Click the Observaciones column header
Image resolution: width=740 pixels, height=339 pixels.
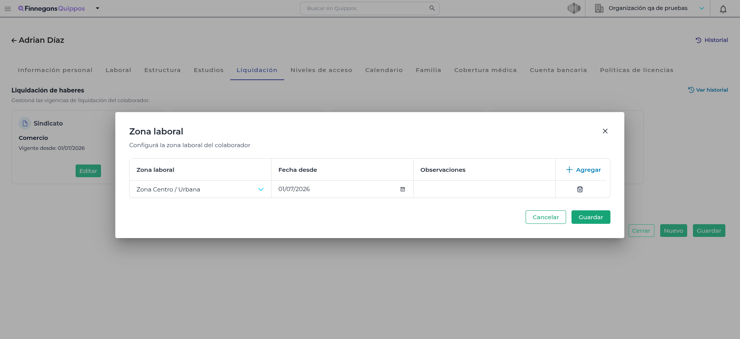click(x=443, y=170)
